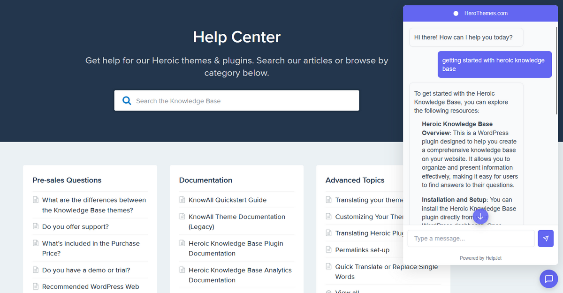Click the Search the Knowledge Base field
Screen dimensions: 563x293
point(236,100)
